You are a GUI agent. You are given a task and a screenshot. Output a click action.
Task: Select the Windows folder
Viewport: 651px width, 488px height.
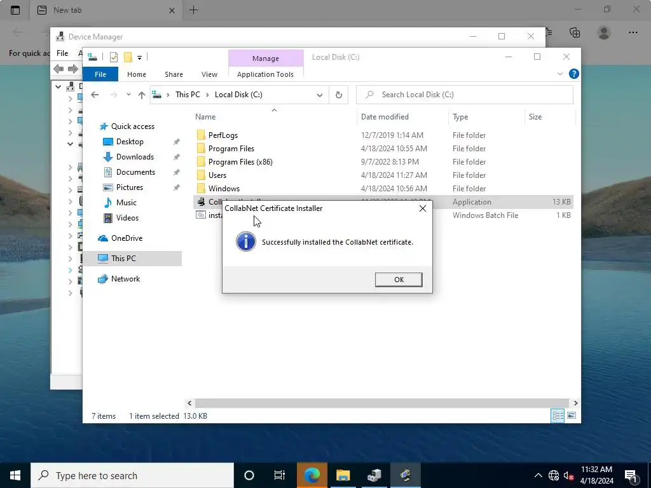224,188
